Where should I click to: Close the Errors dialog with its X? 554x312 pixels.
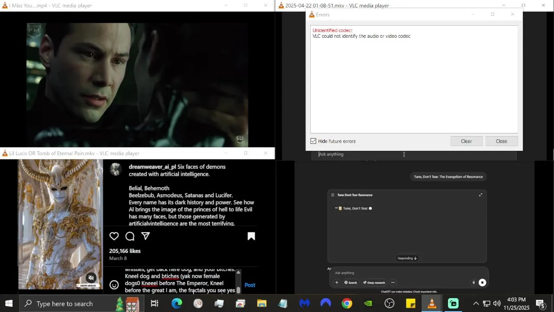click(x=512, y=14)
